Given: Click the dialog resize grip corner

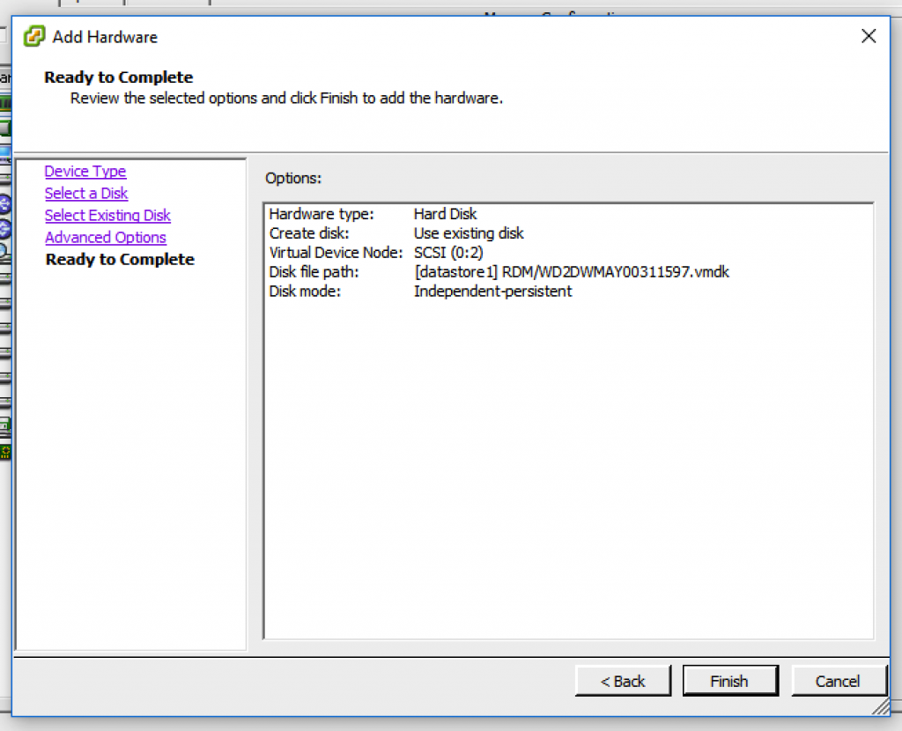Looking at the screenshot, I should (x=881, y=707).
